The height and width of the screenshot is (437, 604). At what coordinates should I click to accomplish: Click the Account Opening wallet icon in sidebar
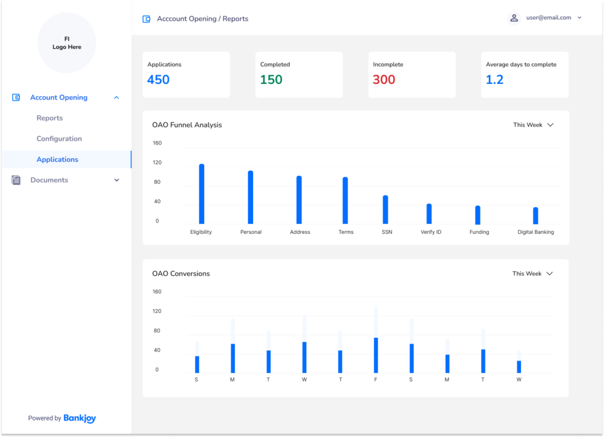(17, 97)
